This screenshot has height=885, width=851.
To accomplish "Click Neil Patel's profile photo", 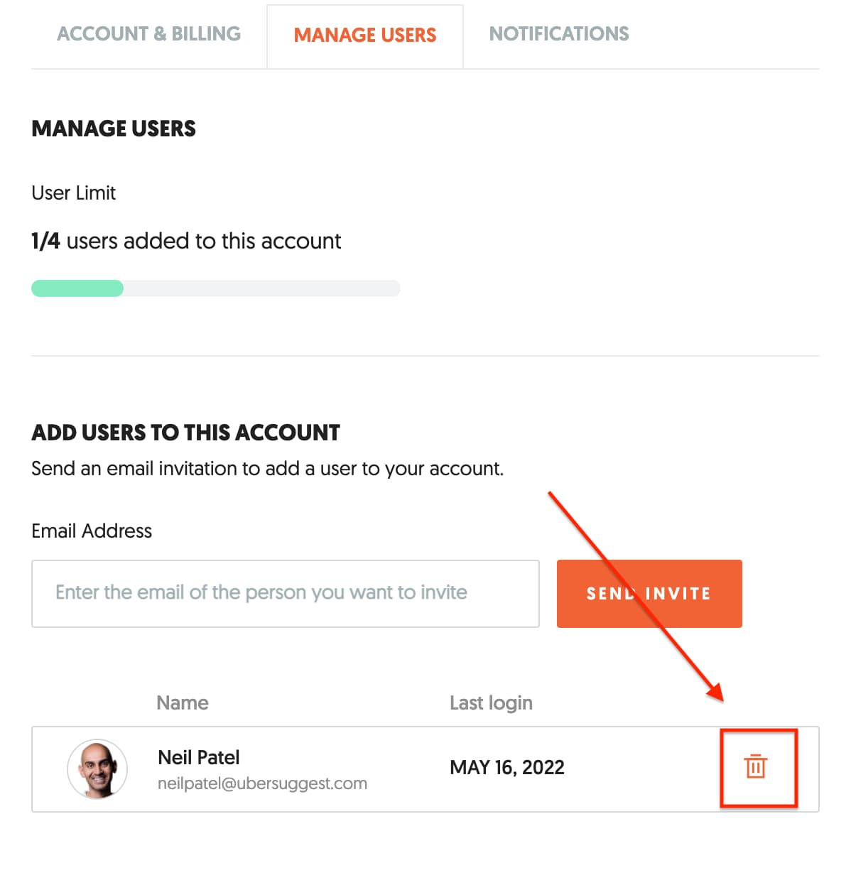I will point(97,769).
